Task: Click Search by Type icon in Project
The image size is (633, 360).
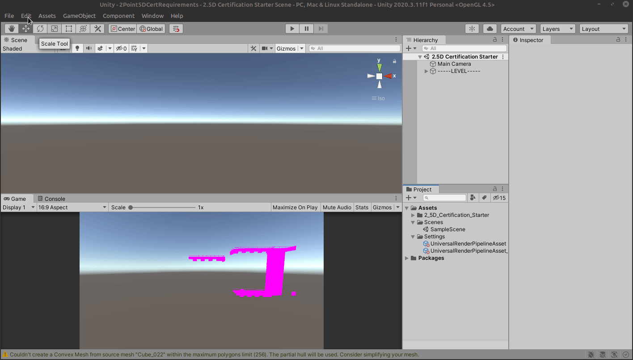Action: tap(473, 198)
